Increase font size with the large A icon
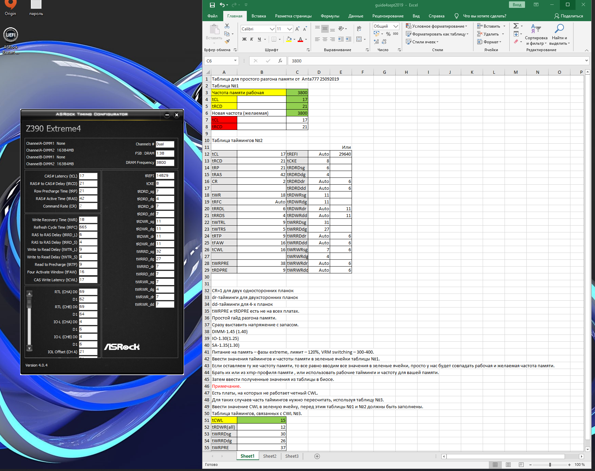Screen dimensions: 595x471 pyautogui.click(x=297, y=29)
